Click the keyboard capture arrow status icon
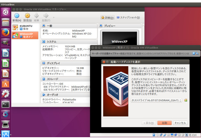 coord(187,135)
